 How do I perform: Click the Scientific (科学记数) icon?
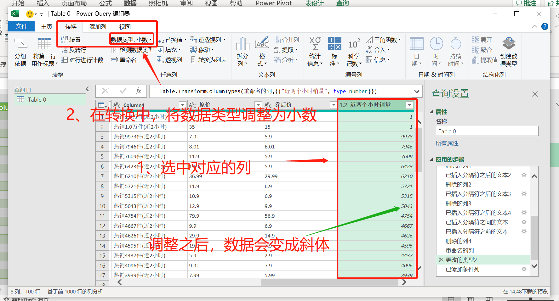(354, 44)
